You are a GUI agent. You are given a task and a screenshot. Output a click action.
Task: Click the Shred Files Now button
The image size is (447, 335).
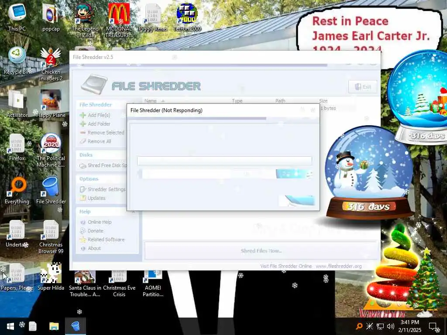tap(261, 251)
